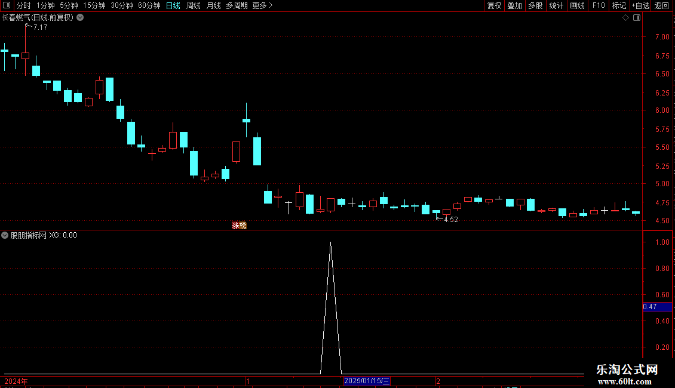Open indicator dropdown beside 股朋指标网

pos(5,235)
